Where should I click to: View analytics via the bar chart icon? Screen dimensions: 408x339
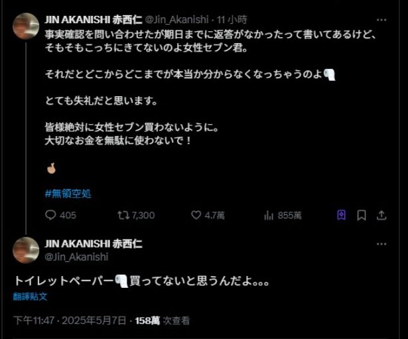coord(269,215)
